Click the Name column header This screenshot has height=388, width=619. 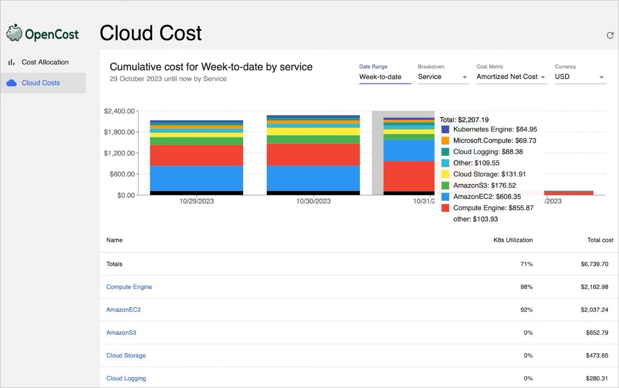114,240
